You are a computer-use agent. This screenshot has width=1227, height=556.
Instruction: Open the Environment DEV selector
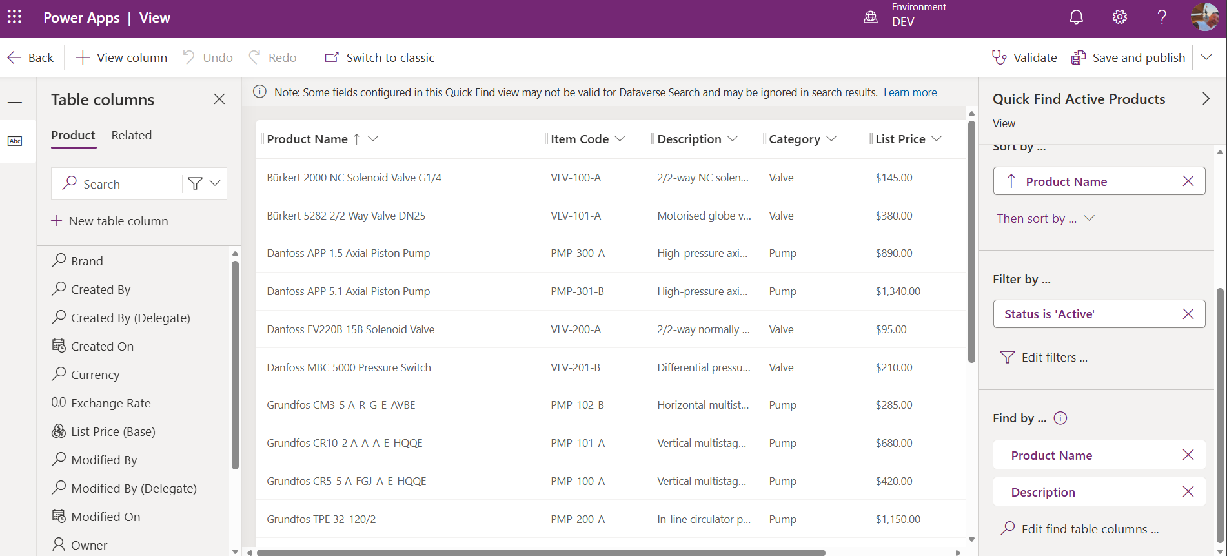point(905,15)
